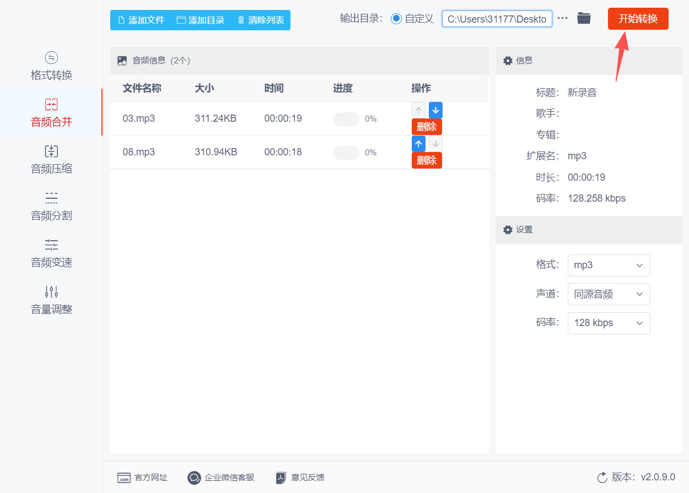This screenshot has width=689, height=493.
Task: Click the disabled down arrow for 08.mp3
Action: 435,144
